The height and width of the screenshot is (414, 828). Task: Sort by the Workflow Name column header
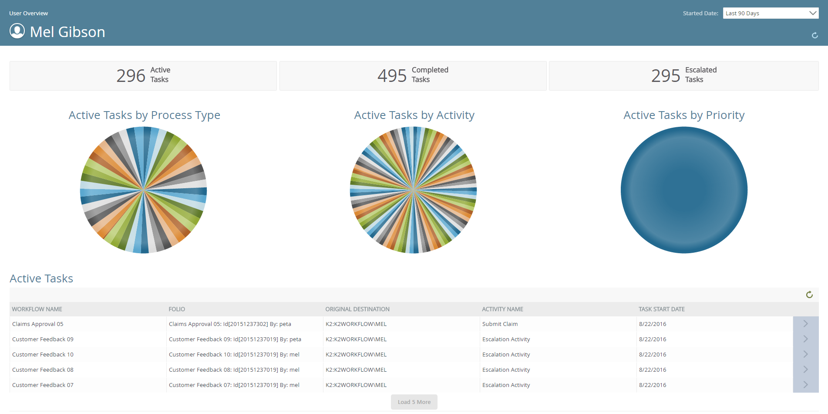click(x=37, y=309)
